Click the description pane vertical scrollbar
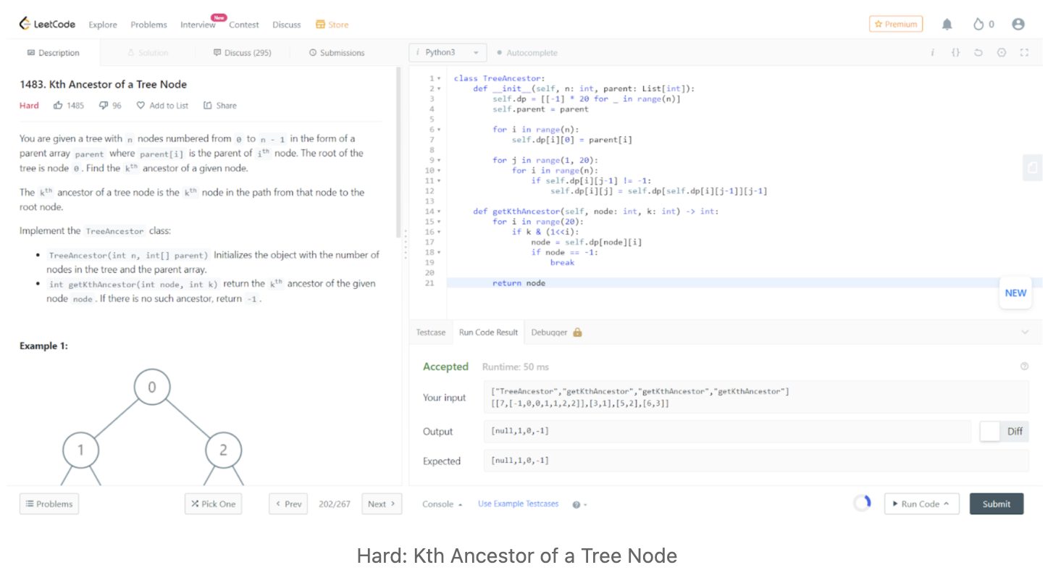This screenshot has height=578, width=1061. pos(398,152)
